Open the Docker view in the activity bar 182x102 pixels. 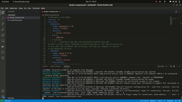click(3, 46)
